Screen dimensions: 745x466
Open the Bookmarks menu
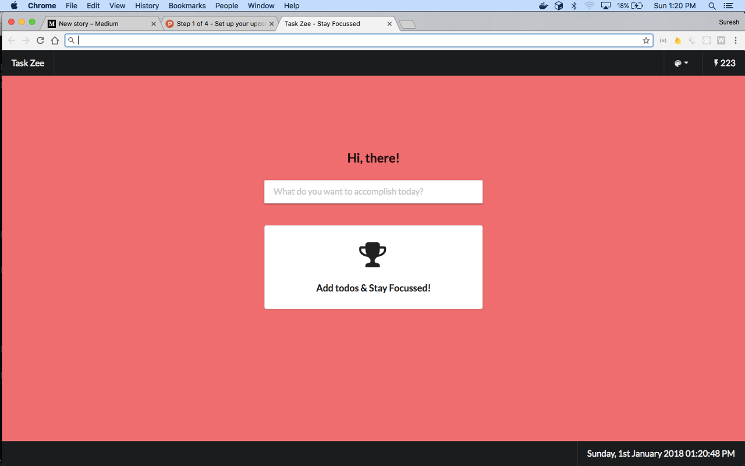point(187,6)
